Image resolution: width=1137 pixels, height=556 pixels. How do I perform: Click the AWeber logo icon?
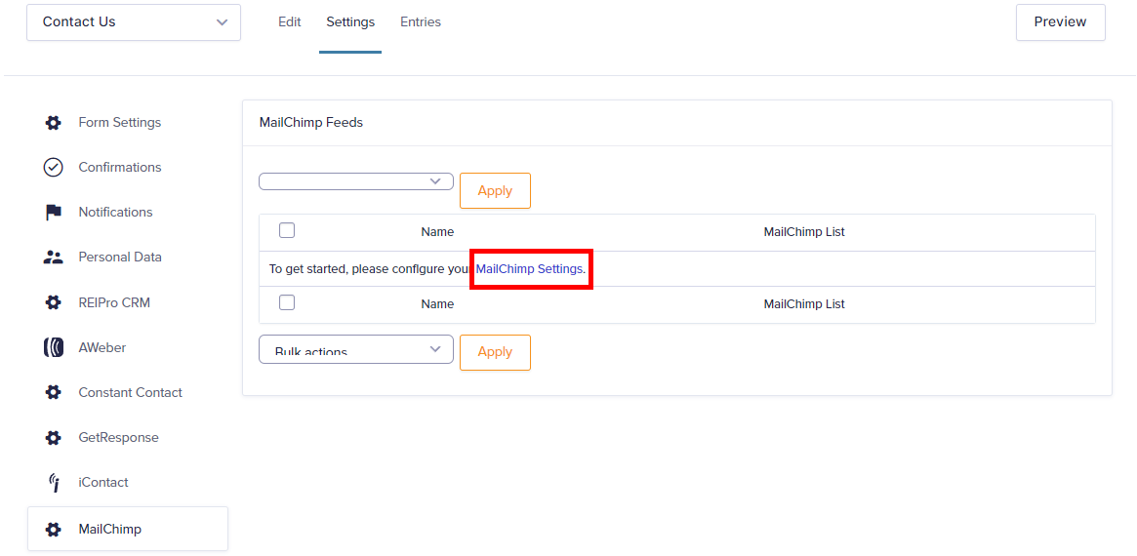point(53,347)
